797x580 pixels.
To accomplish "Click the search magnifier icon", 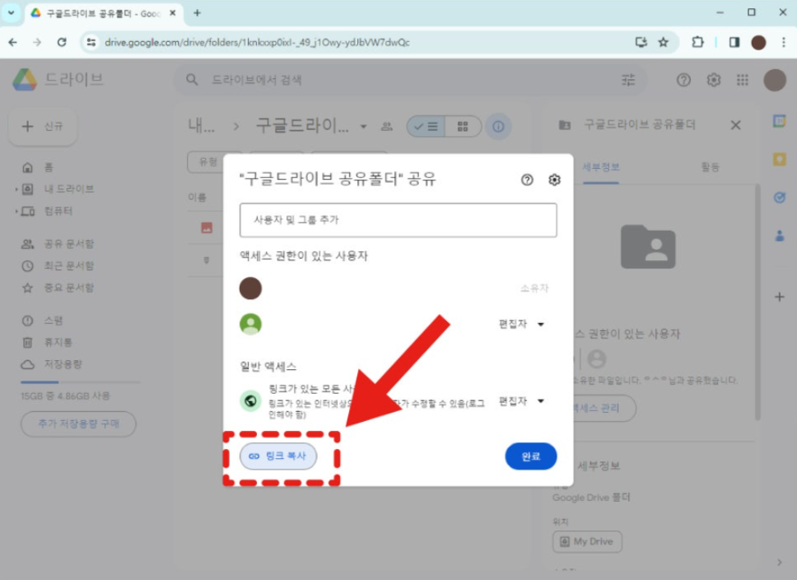I will pos(192,80).
